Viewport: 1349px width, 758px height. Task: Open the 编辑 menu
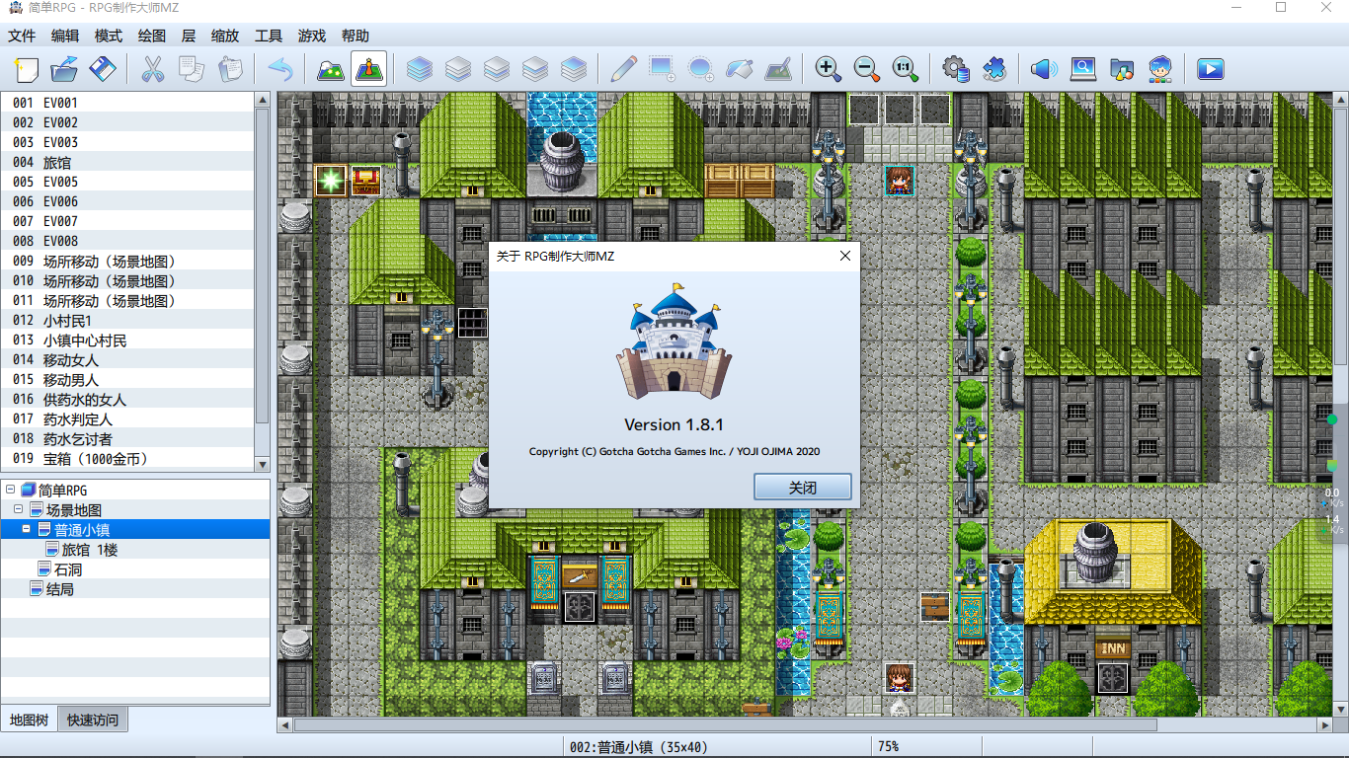point(65,36)
